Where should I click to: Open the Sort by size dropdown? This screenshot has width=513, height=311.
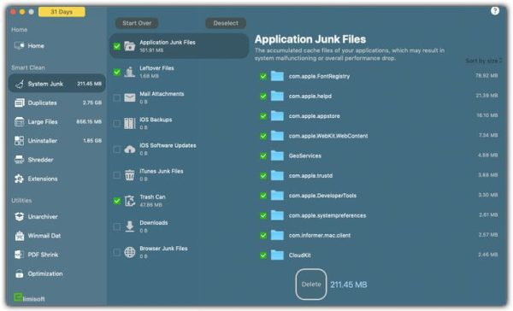[x=484, y=61]
